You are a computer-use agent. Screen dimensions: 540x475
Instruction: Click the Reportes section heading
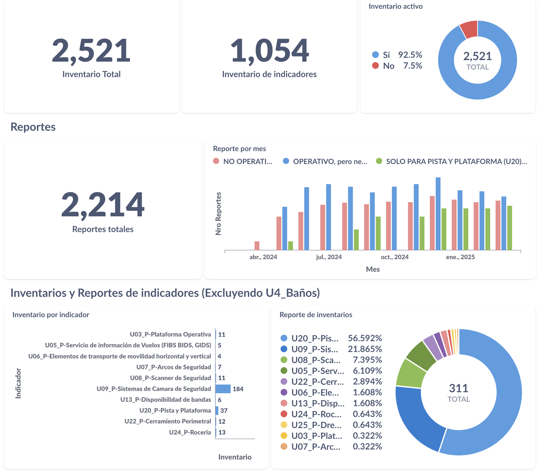coord(33,127)
